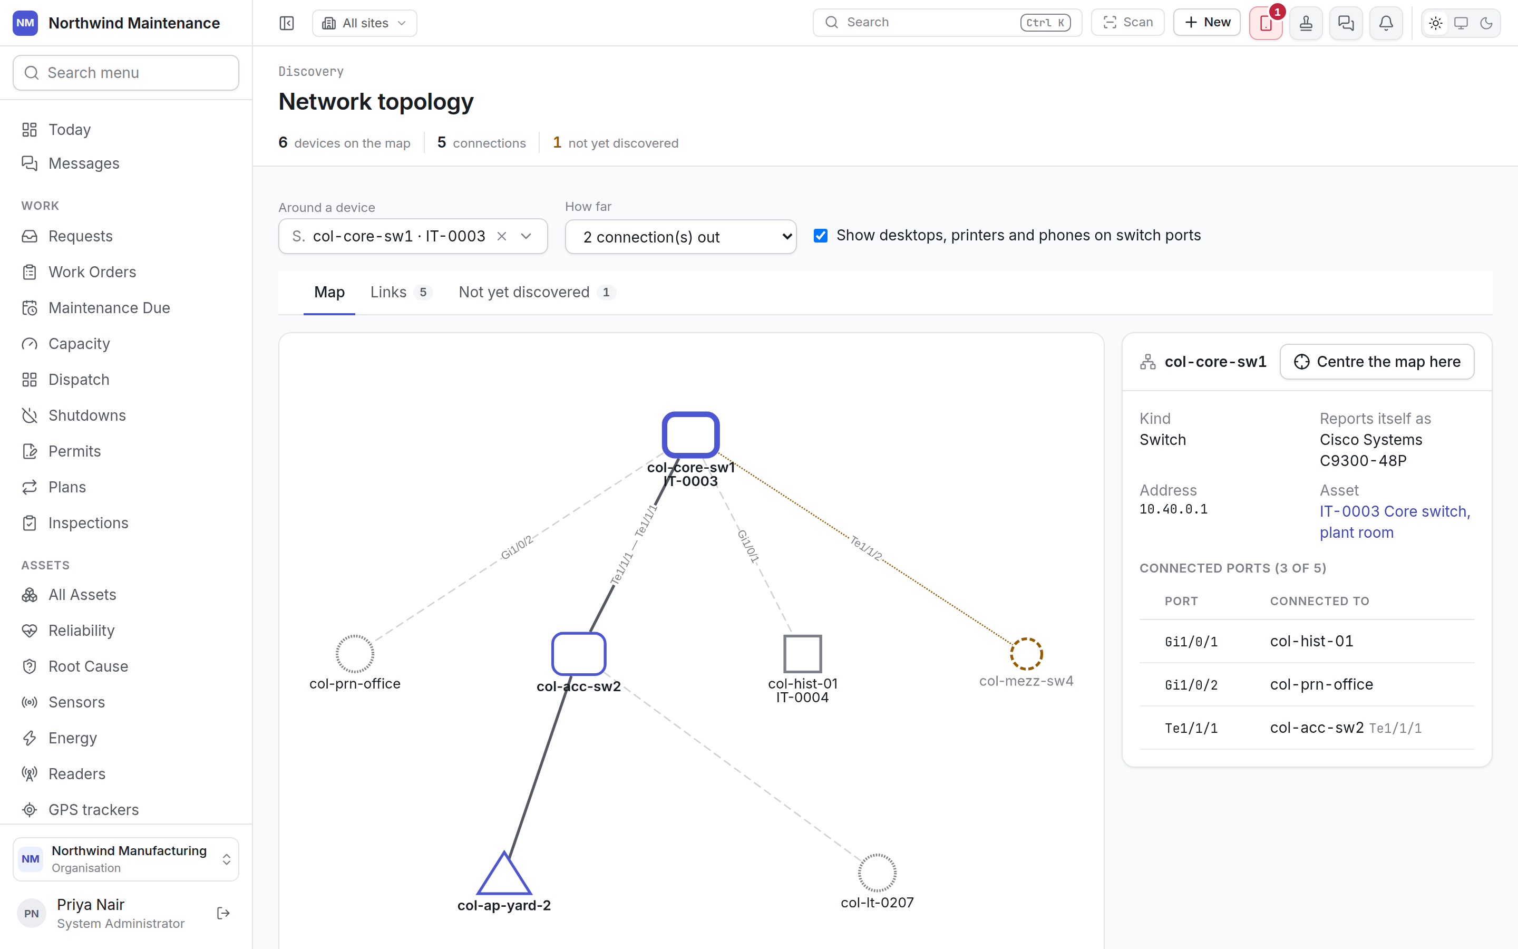Select the col-acc-sw2 switch node

tap(578, 653)
